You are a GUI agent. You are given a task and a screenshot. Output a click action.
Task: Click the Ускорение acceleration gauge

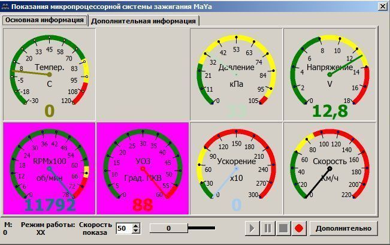(236, 168)
